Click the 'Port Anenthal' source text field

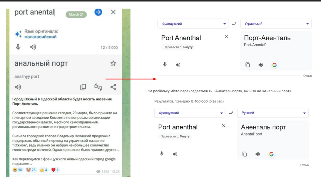tap(181, 38)
